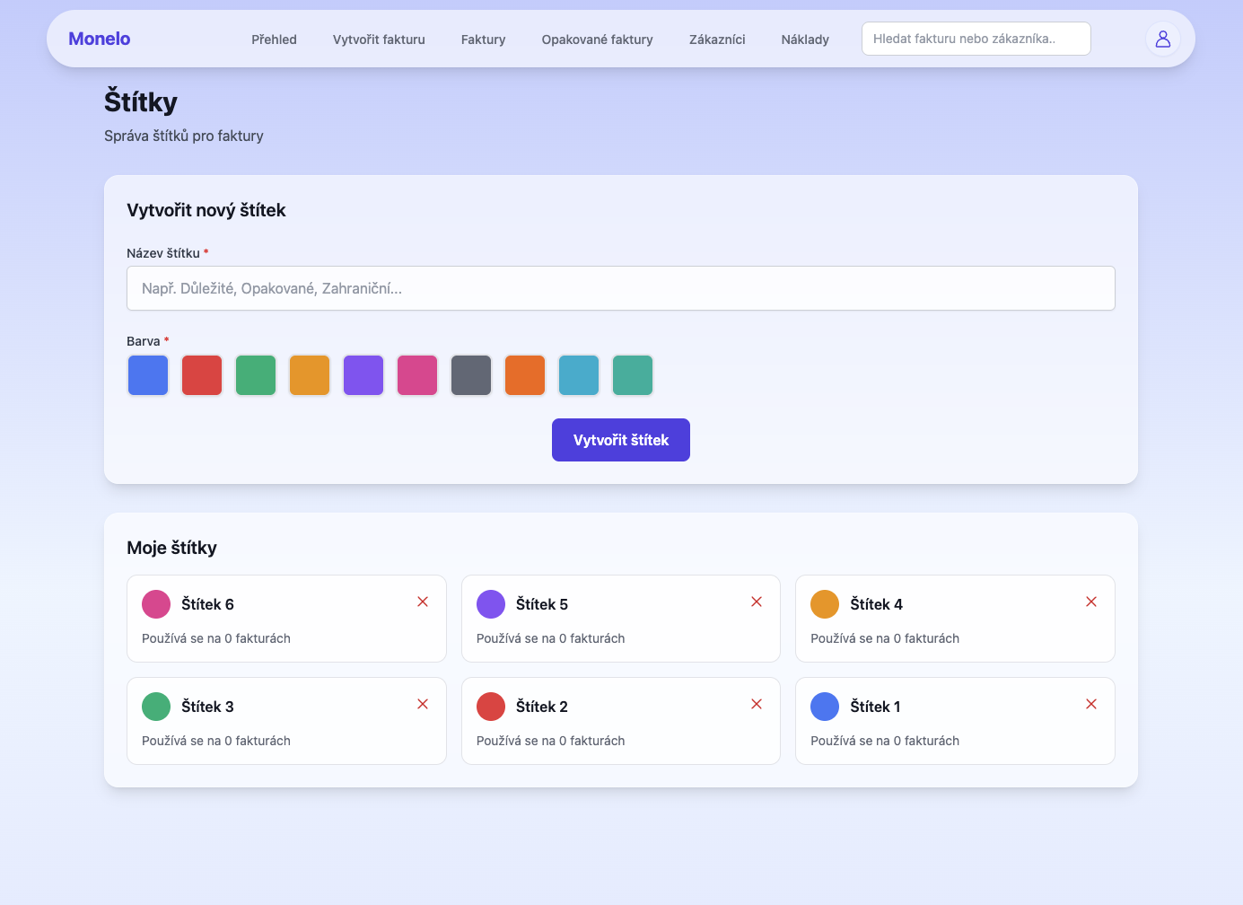Open the user profile icon
The width and height of the screenshot is (1243, 905).
point(1163,39)
